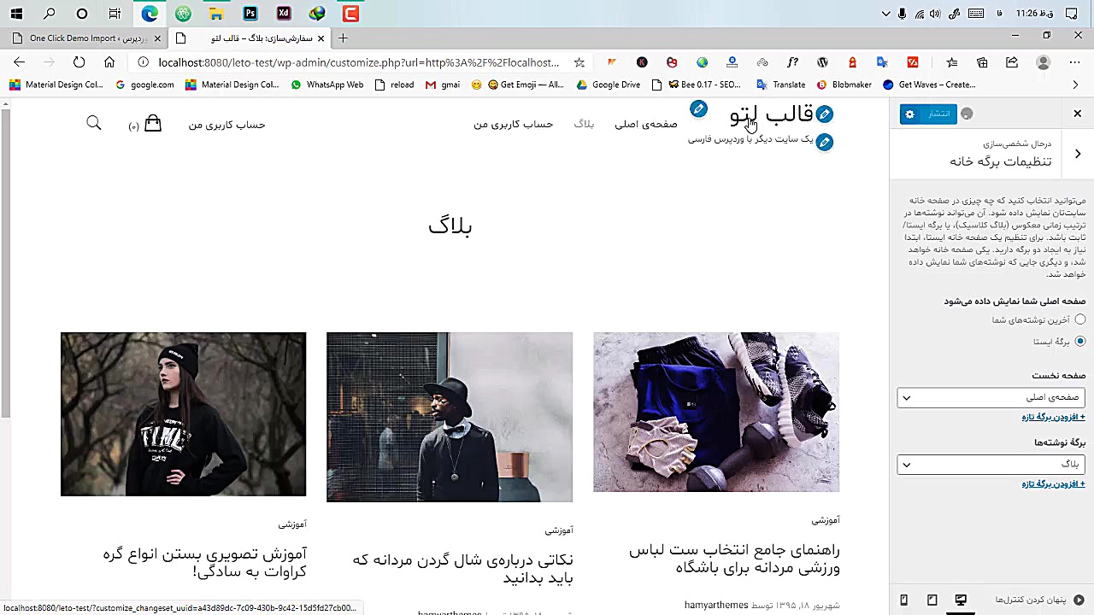Click the pencil icon beside the site tagline
The width and height of the screenshot is (1094, 615).
[x=824, y=142]
